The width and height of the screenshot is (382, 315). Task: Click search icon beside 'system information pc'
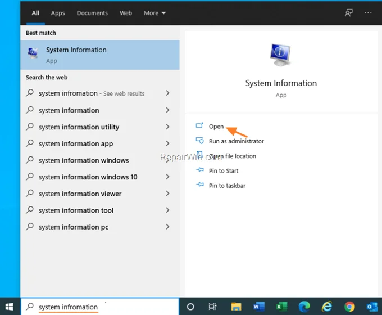point(30,227)
